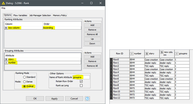This screenshot has height=104, width=193.
Task: Click the Apply button
Action: pos(55,99)
